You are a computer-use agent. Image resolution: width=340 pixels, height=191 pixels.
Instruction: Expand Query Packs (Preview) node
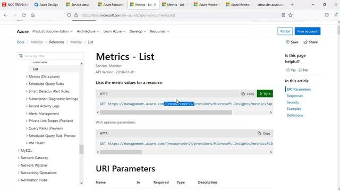click(27, 128)
